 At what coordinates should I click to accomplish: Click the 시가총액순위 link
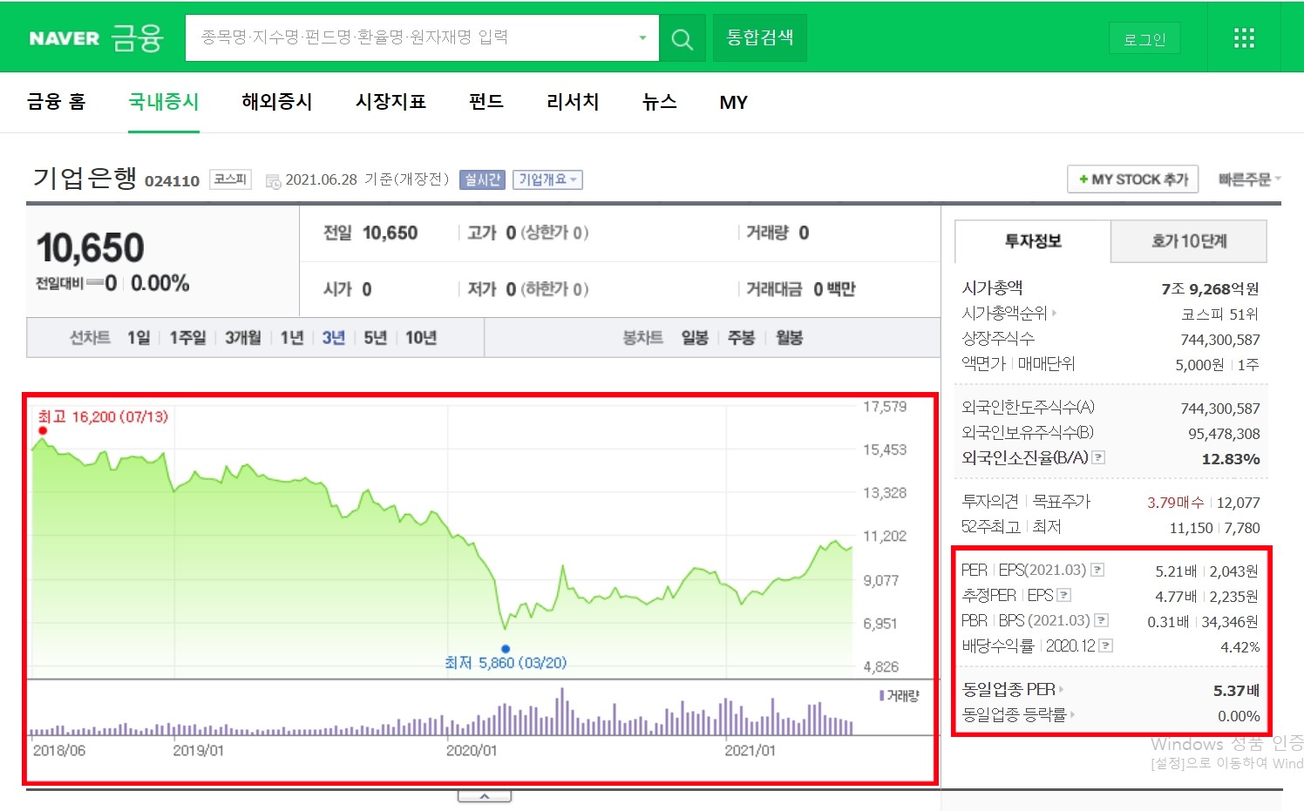pos(1009,314)
